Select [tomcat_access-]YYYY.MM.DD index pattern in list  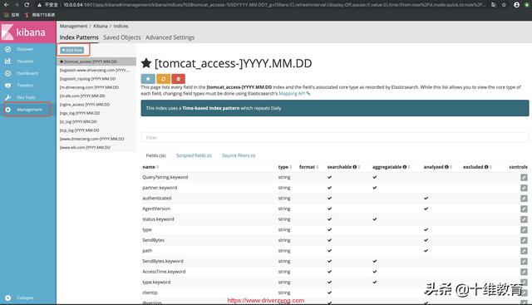pos(96,61)
